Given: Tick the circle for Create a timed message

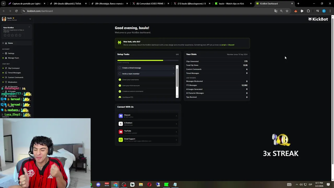Looking at the screenshot, I should (x=120, y=68).
